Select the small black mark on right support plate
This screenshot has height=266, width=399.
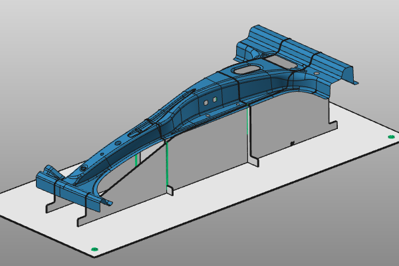click(x=292, y=144)
